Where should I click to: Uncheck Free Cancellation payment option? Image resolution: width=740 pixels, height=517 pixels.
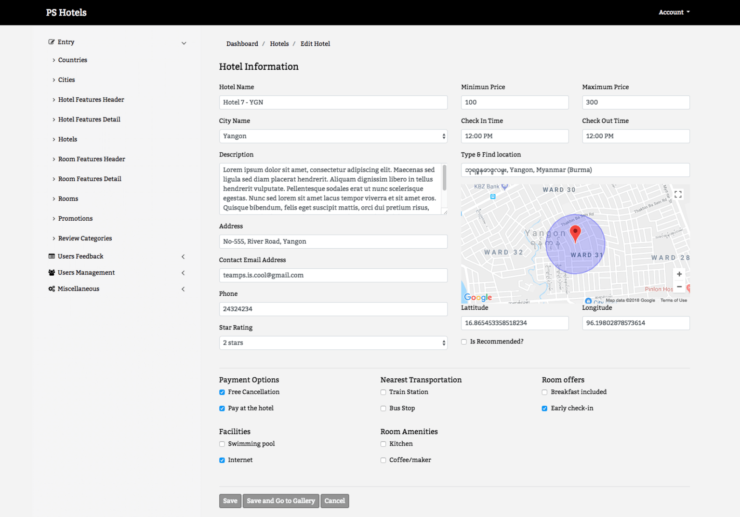222,392
